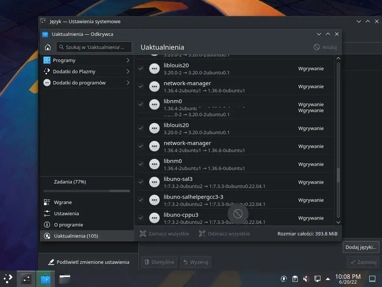The height and width of the screenshot is (287, 382).
Task: Click Wyzeruj in System Settings window
Action: click(x=195, y=262)
